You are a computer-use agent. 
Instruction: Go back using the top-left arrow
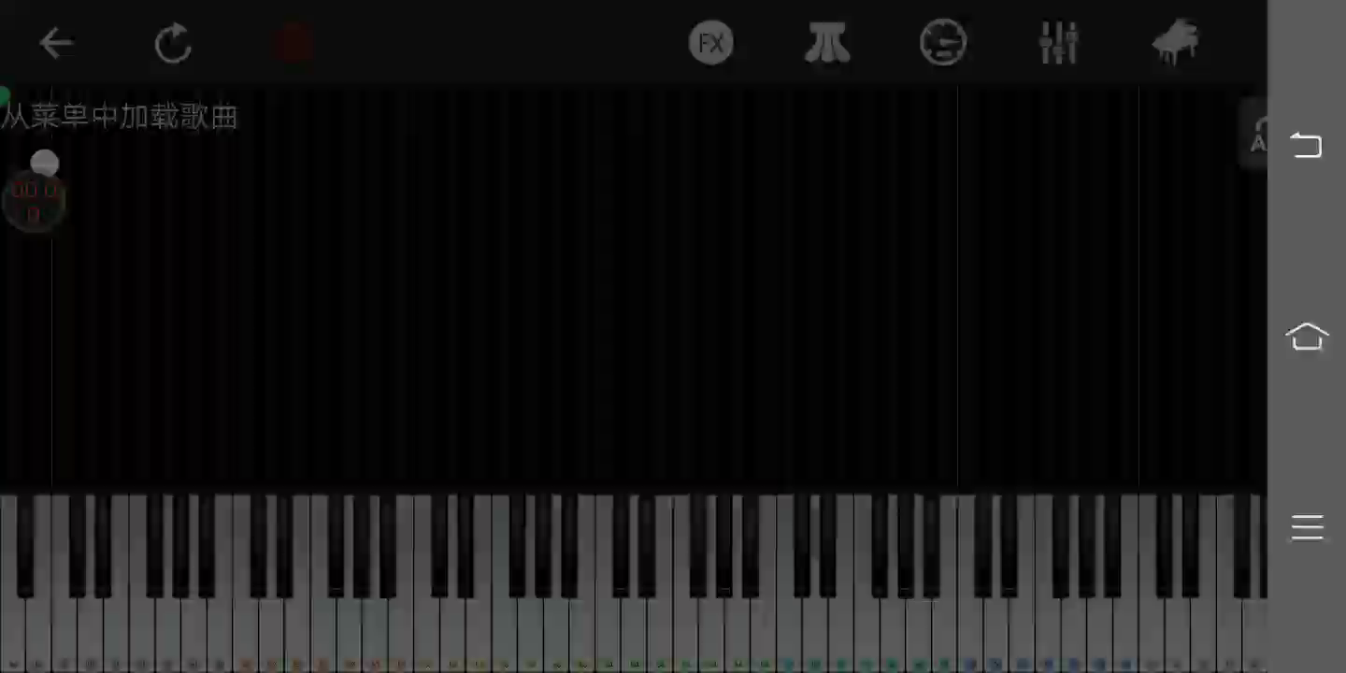point(56,43)
